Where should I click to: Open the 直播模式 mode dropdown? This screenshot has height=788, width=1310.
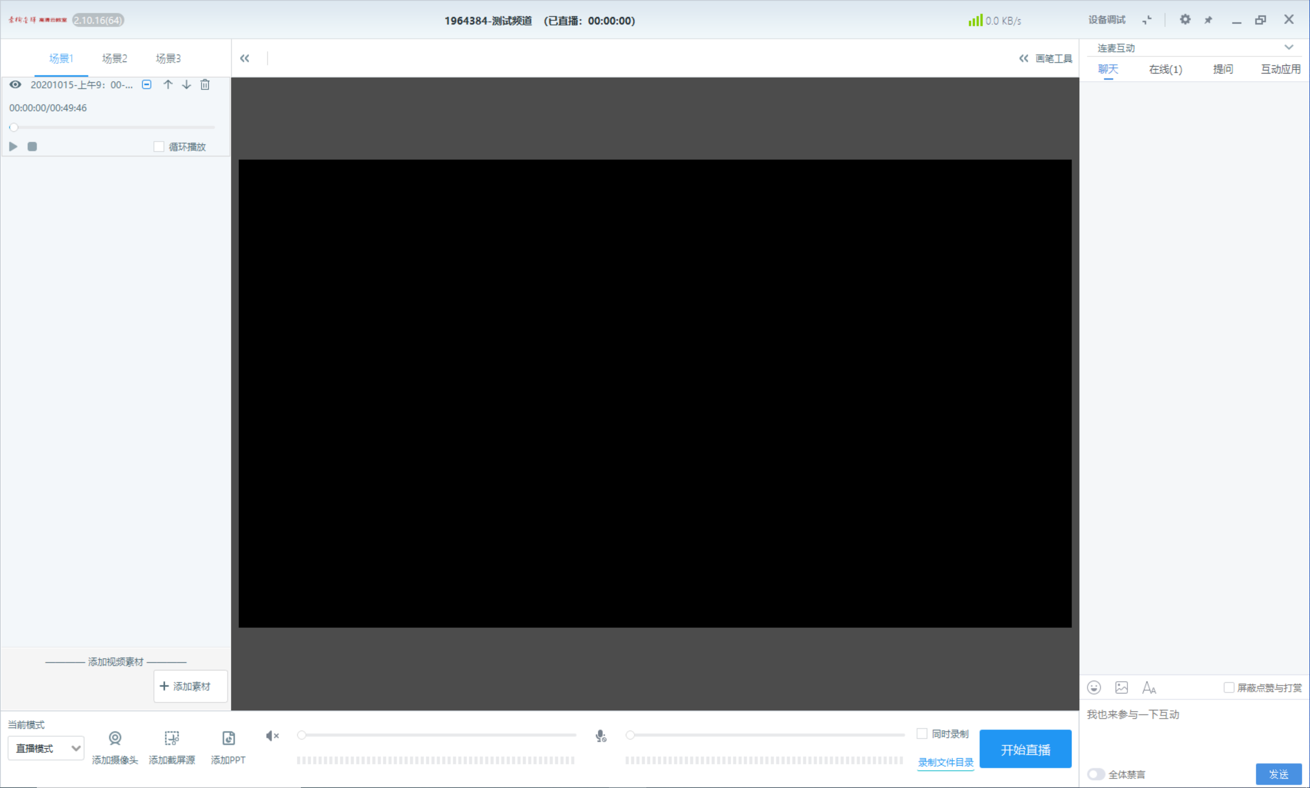(46, 748)
